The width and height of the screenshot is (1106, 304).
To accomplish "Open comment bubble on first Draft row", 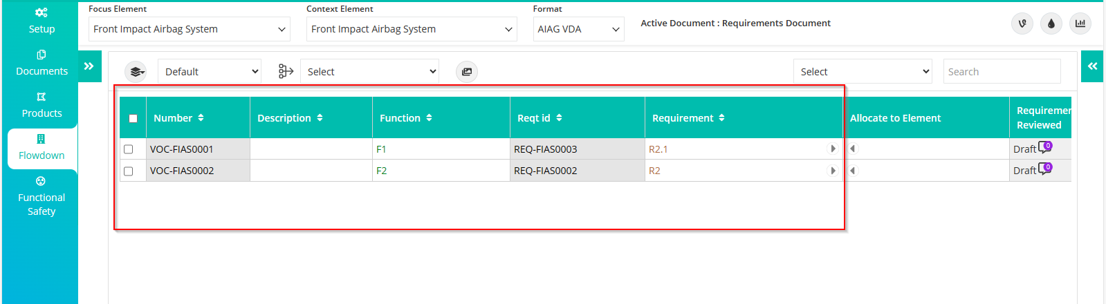I will pyautogui.click(x=1045, y=147).
